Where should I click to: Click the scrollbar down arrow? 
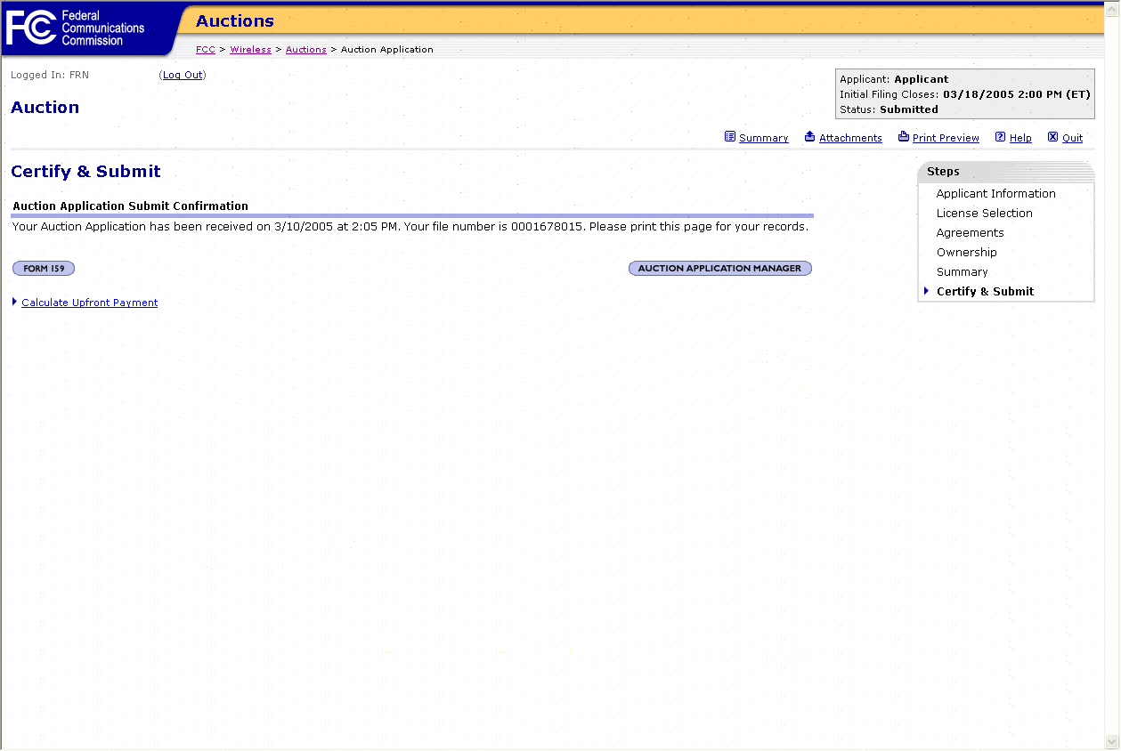point(1112,741)
